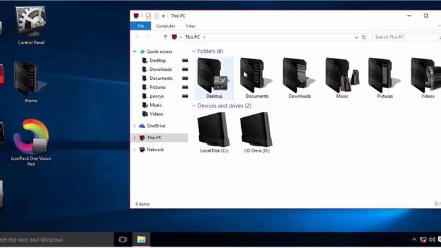Click the pin icon beside Pictures

185,87
